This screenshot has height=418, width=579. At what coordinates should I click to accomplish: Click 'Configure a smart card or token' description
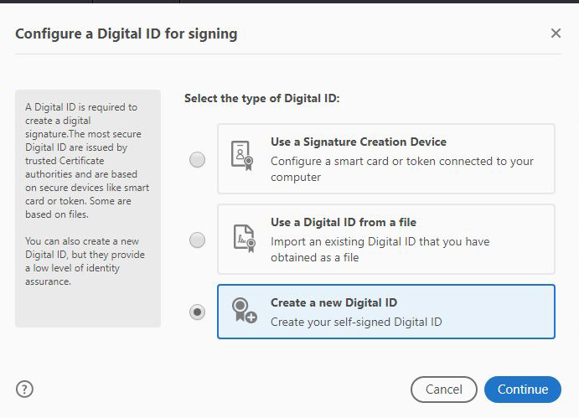point(402,169)
